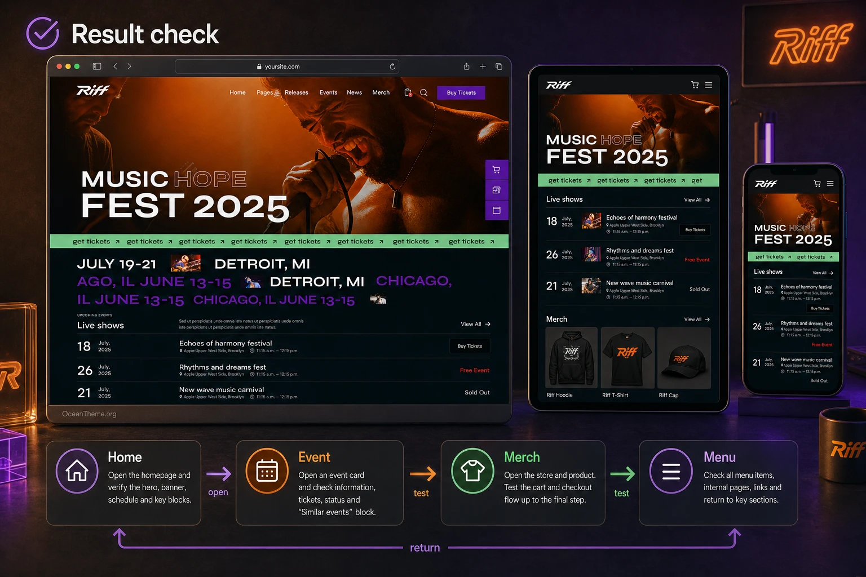Open the Riff T-Shirt product image
Image resolution: width=866 pixels, height=577 pixels.
[628, 358]
